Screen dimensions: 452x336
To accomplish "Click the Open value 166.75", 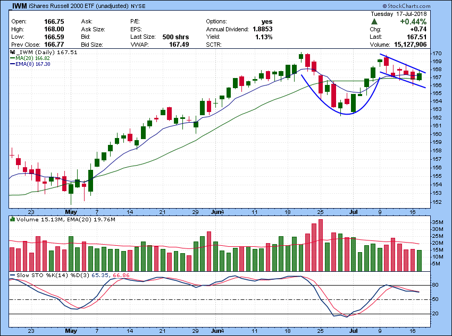I will pyautogui.click(x=54, y=22).
